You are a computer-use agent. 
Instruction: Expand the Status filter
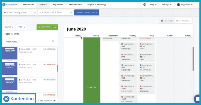pos(9,27)
